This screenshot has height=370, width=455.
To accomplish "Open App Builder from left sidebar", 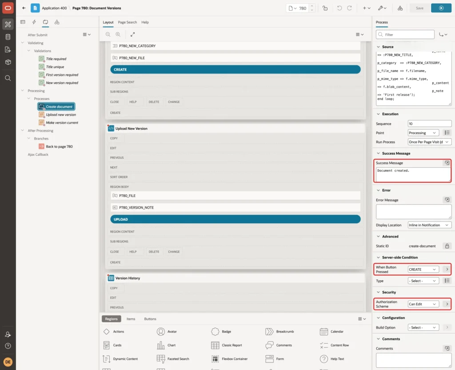I will click(x=8, y=24).
